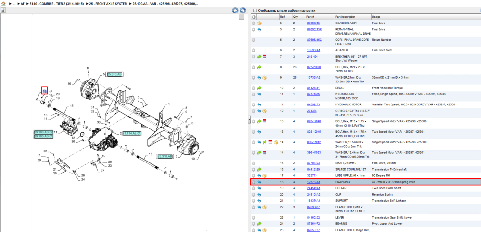Click the red list icon for part 828-12040

click(x=265, y=121)
